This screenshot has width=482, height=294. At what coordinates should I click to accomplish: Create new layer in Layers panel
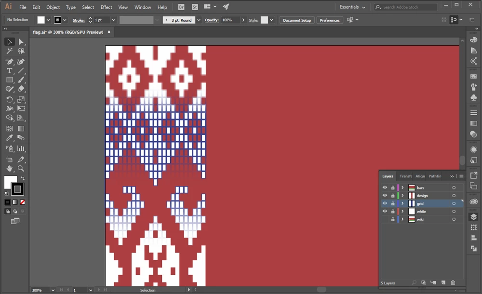click(x=443, y=282)
